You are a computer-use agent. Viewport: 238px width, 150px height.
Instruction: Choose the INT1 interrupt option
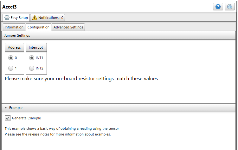tap(32, 58)
